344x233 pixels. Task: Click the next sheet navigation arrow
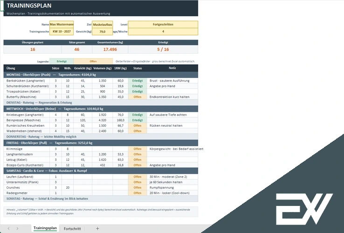coord(17,229)
